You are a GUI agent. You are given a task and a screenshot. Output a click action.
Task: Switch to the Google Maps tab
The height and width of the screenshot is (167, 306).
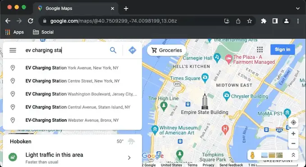point(76,9)
